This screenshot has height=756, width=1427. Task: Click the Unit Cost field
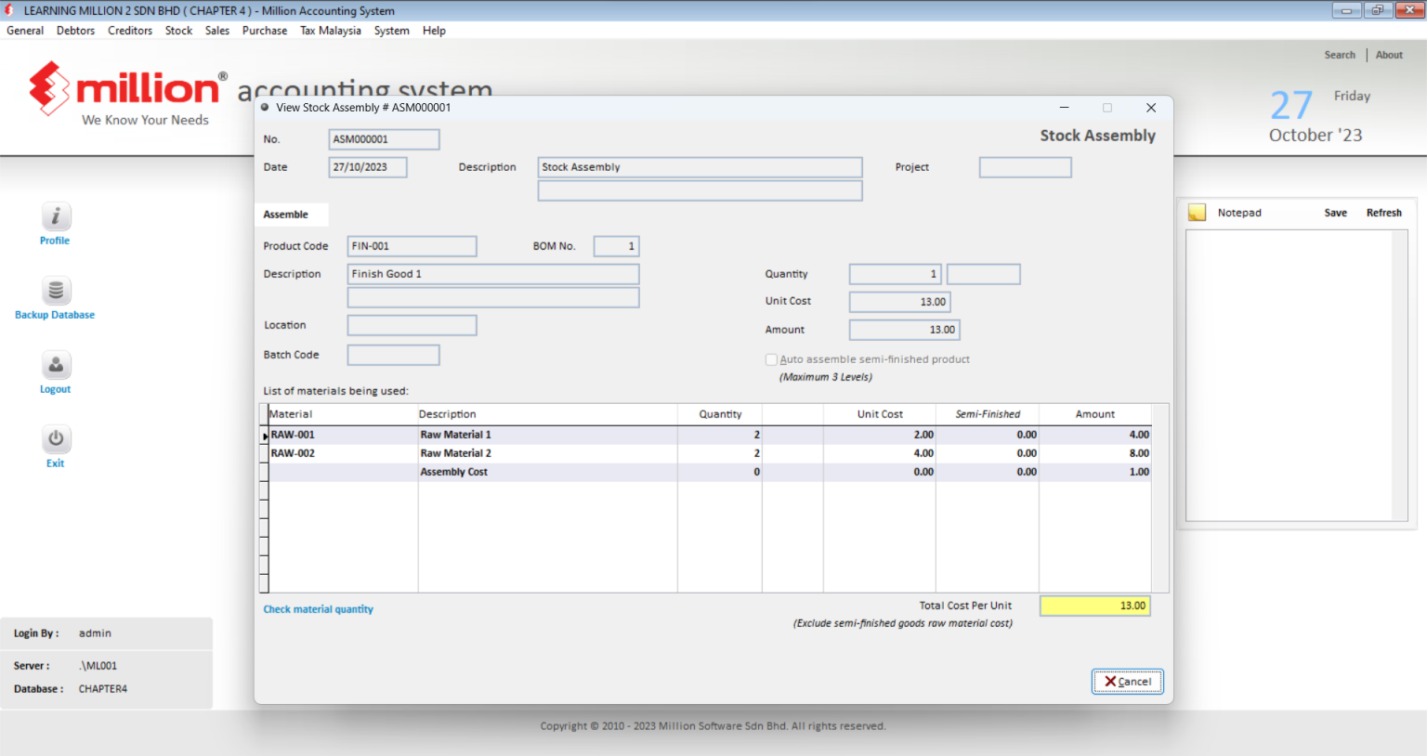(899, 302)
